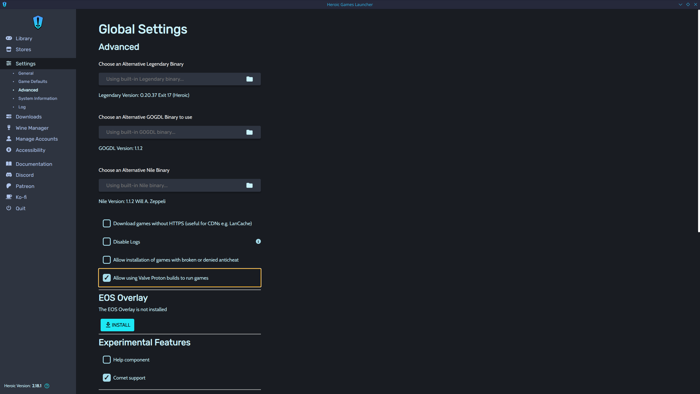
Task: Enable download games without HTTPS
Action: pos(107,223)
